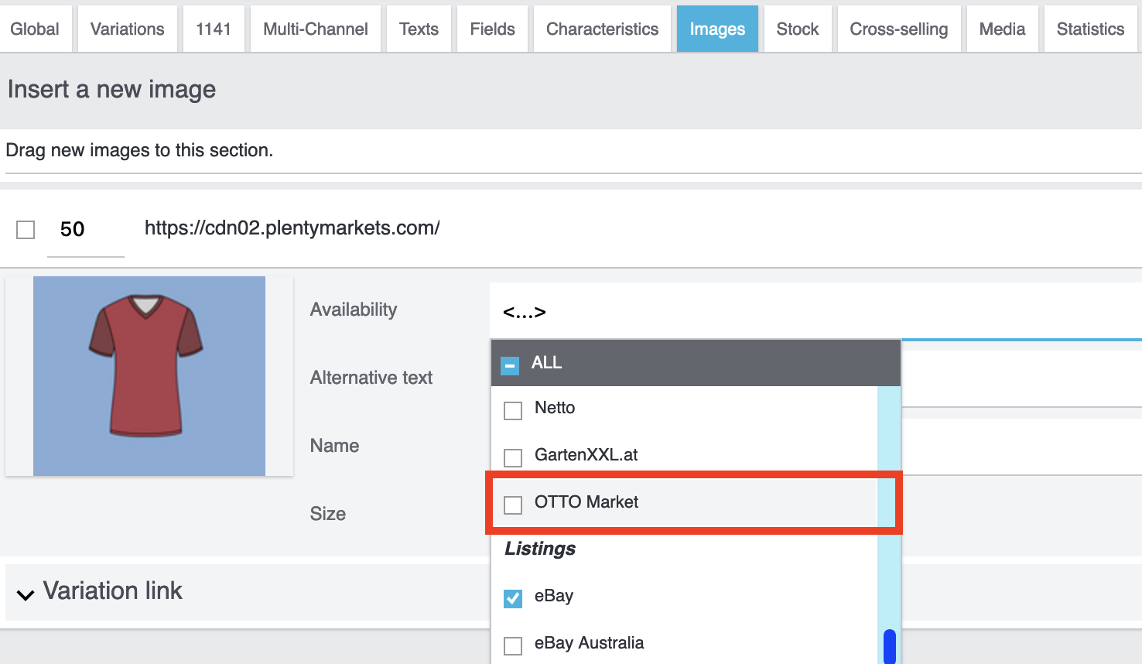Screen dimensions: 1142x664
Task: Click the plentymarkets CDN image URL
Action: click(292, 228)
